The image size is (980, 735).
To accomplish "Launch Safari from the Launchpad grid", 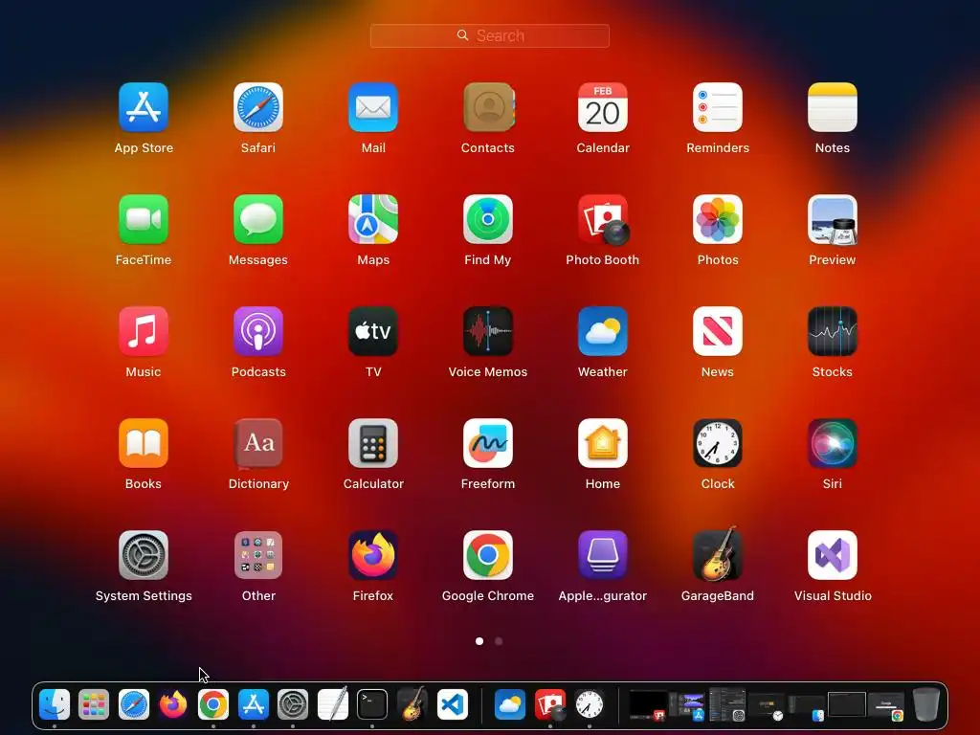I will [x=258, y=107].
